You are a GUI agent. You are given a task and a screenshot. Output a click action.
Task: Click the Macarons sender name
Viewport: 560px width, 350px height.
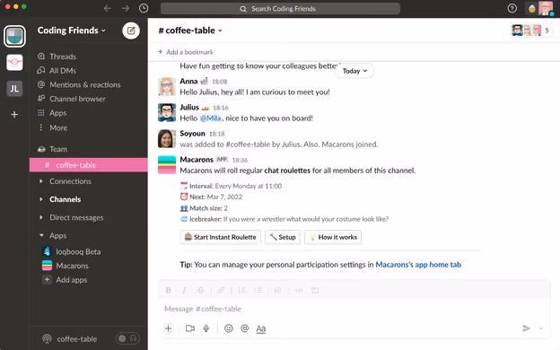(x=197, y=159)
